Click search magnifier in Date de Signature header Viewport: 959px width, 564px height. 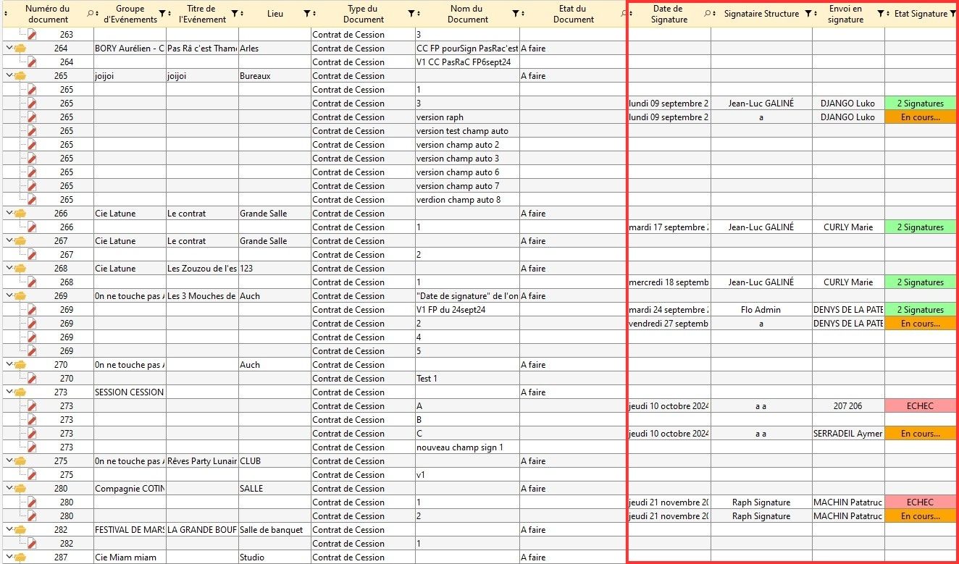click(x=707, y=14)
